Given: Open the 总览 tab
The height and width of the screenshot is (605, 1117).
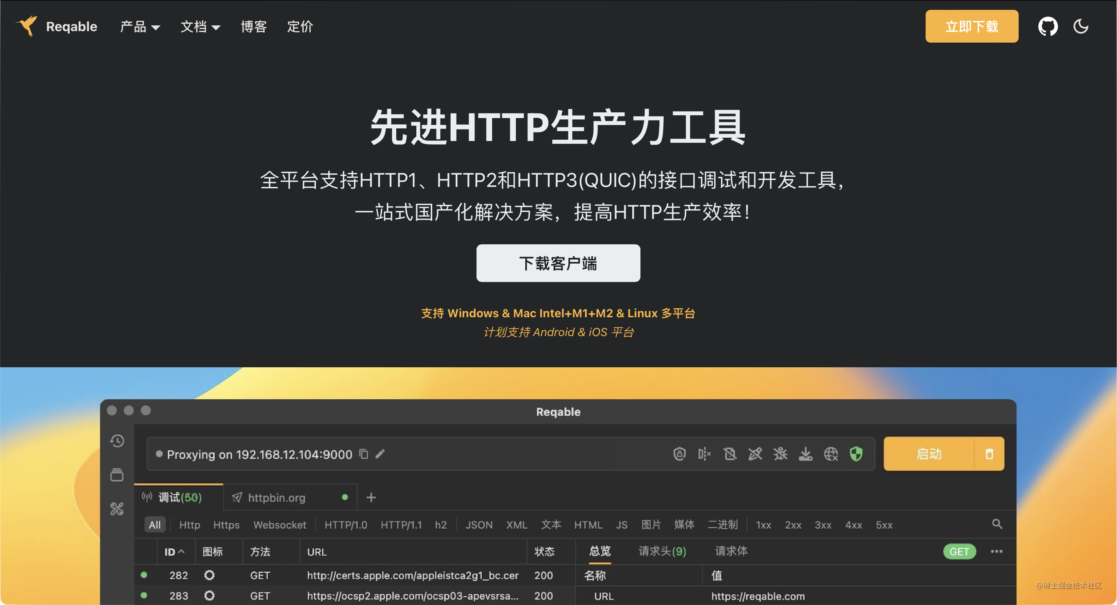Looking at the screenshot, I should 600,551.
